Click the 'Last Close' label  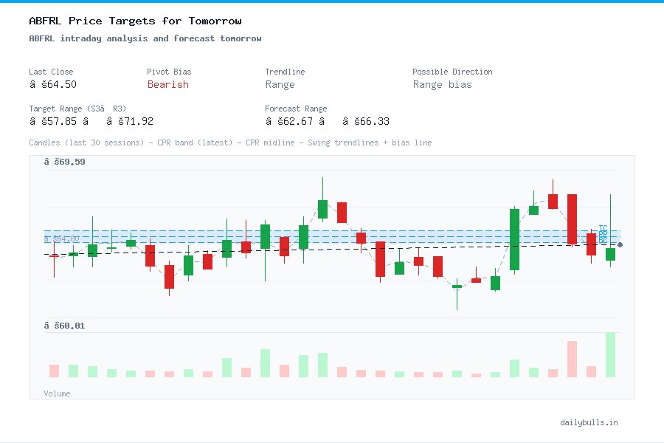point(51,72)
